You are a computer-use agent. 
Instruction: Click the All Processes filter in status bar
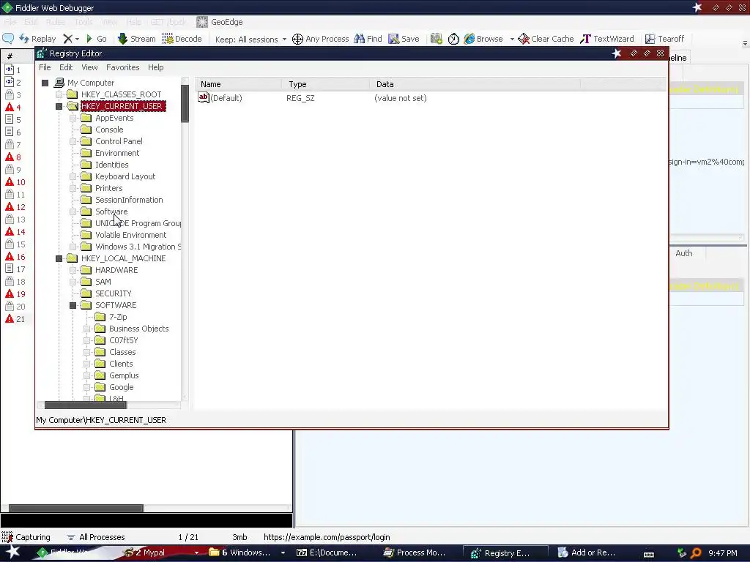(x=96, y=537)
